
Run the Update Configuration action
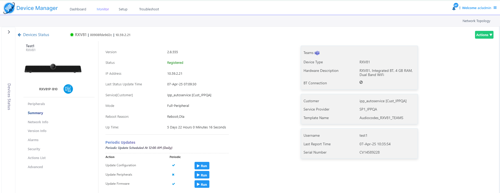coord(202,166)
